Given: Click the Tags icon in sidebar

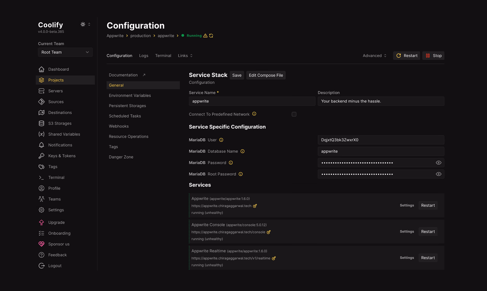Looking at the screenshot, I should coord(41,167).
